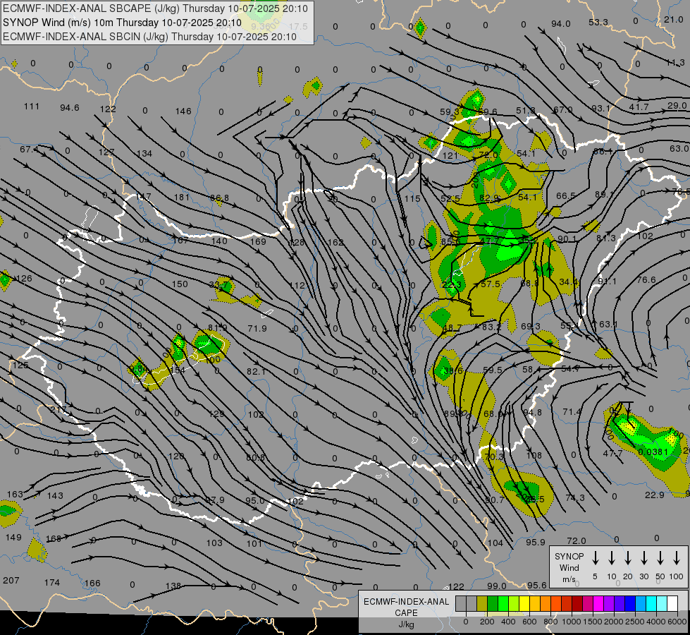Click the 30 m/s wind arrow in legend

[643, 558]
